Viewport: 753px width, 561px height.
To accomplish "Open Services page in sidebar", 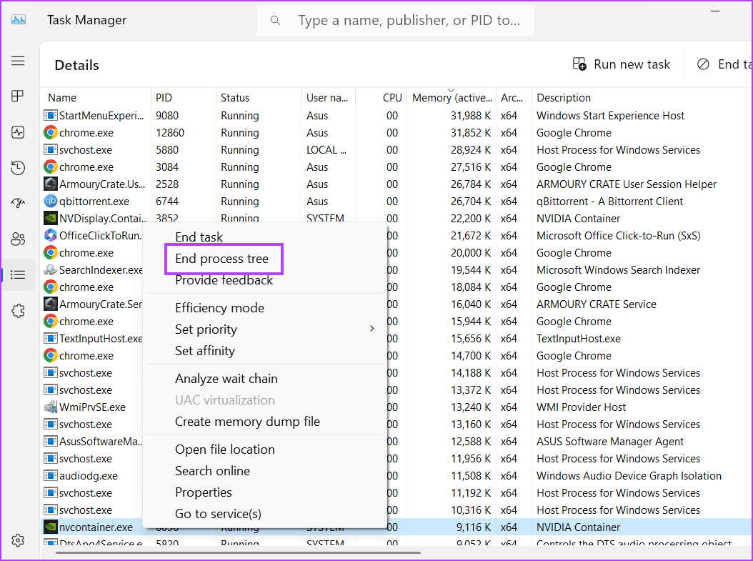I will click(18, 311).
